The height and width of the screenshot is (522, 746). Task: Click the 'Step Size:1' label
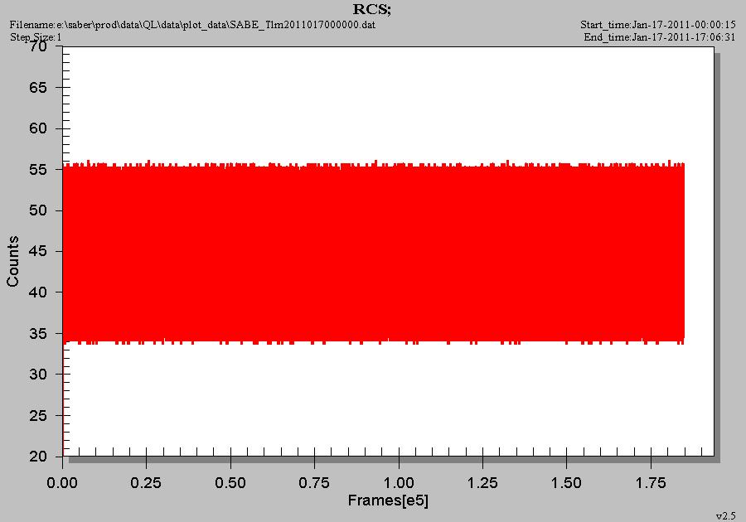point(36,37)
